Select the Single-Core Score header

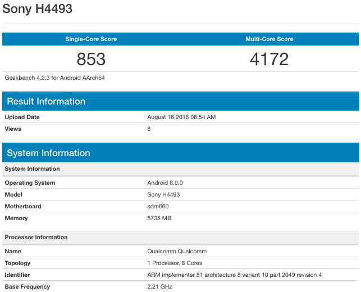(x=91, y=39)
